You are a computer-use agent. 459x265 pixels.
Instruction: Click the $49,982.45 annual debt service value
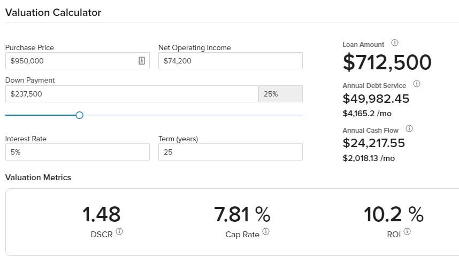pyautogui.click(x=376, y=99)
